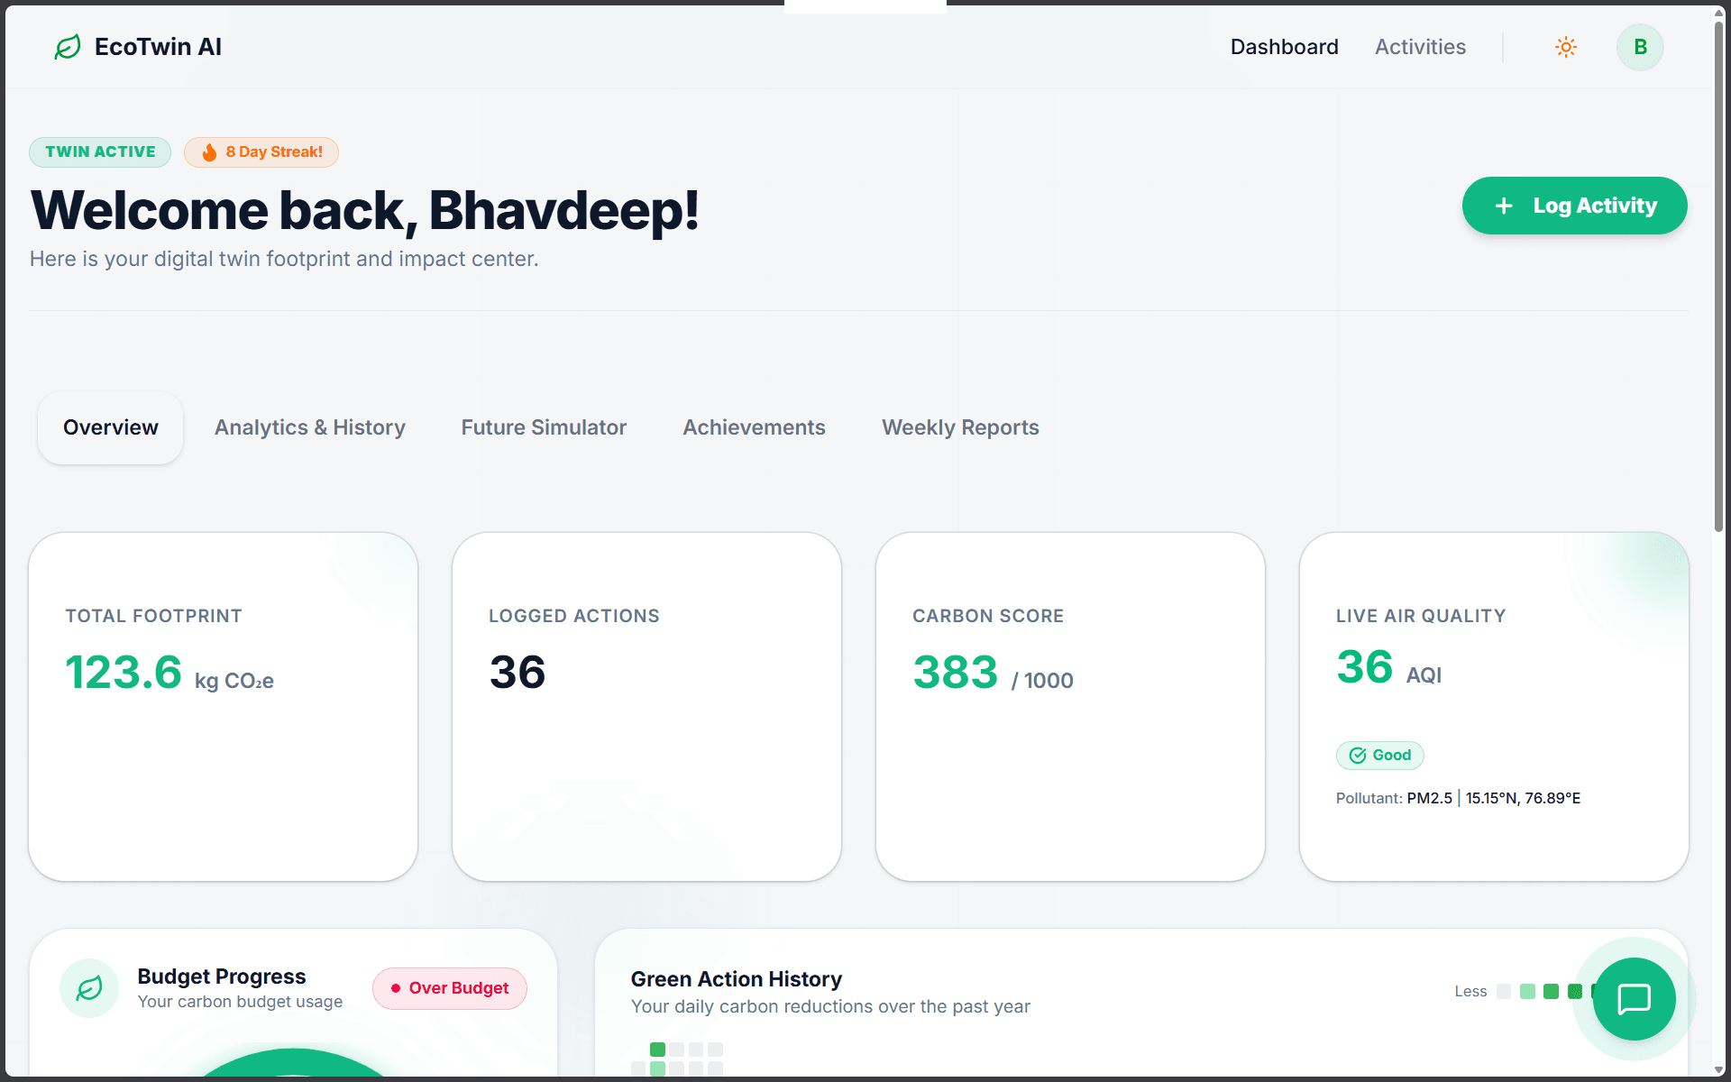
Task: Click the 123.6 footprint value
Action: click(124, 673)
